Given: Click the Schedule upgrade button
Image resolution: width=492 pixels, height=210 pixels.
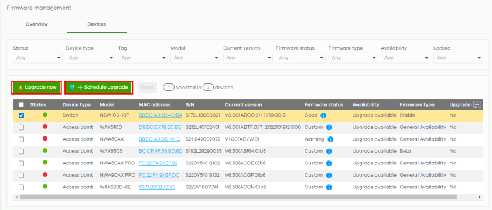Looking at the screenshot, I should coord(99,87).
